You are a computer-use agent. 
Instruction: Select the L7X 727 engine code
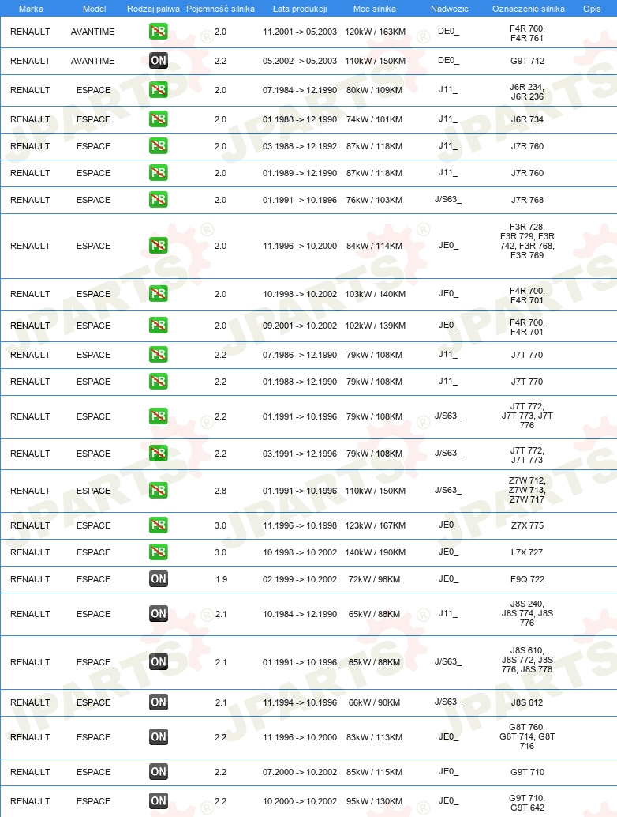(527, 552)
